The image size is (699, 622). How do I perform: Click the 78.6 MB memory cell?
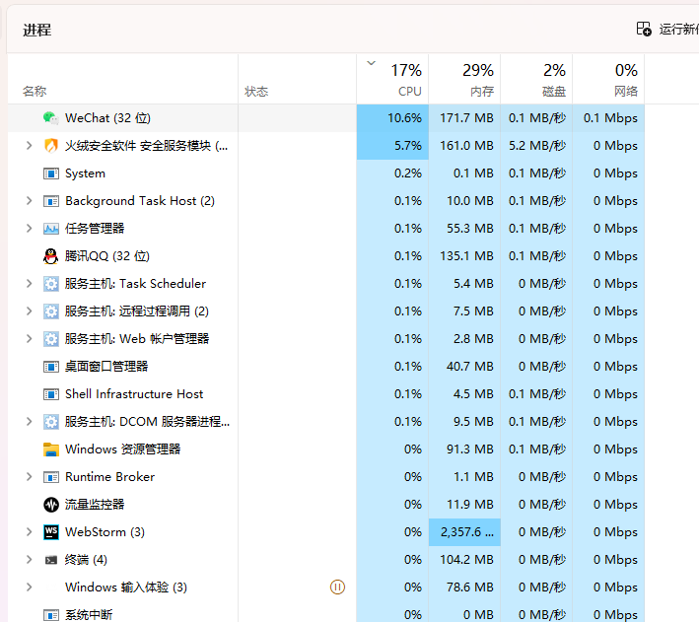[464, 587]
